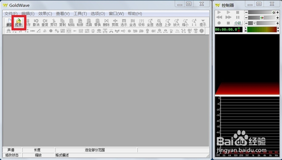
Task: Click the 剪裁 (Trim) toolbar icon
Action: pyautogui.click(x=115, y=22)
